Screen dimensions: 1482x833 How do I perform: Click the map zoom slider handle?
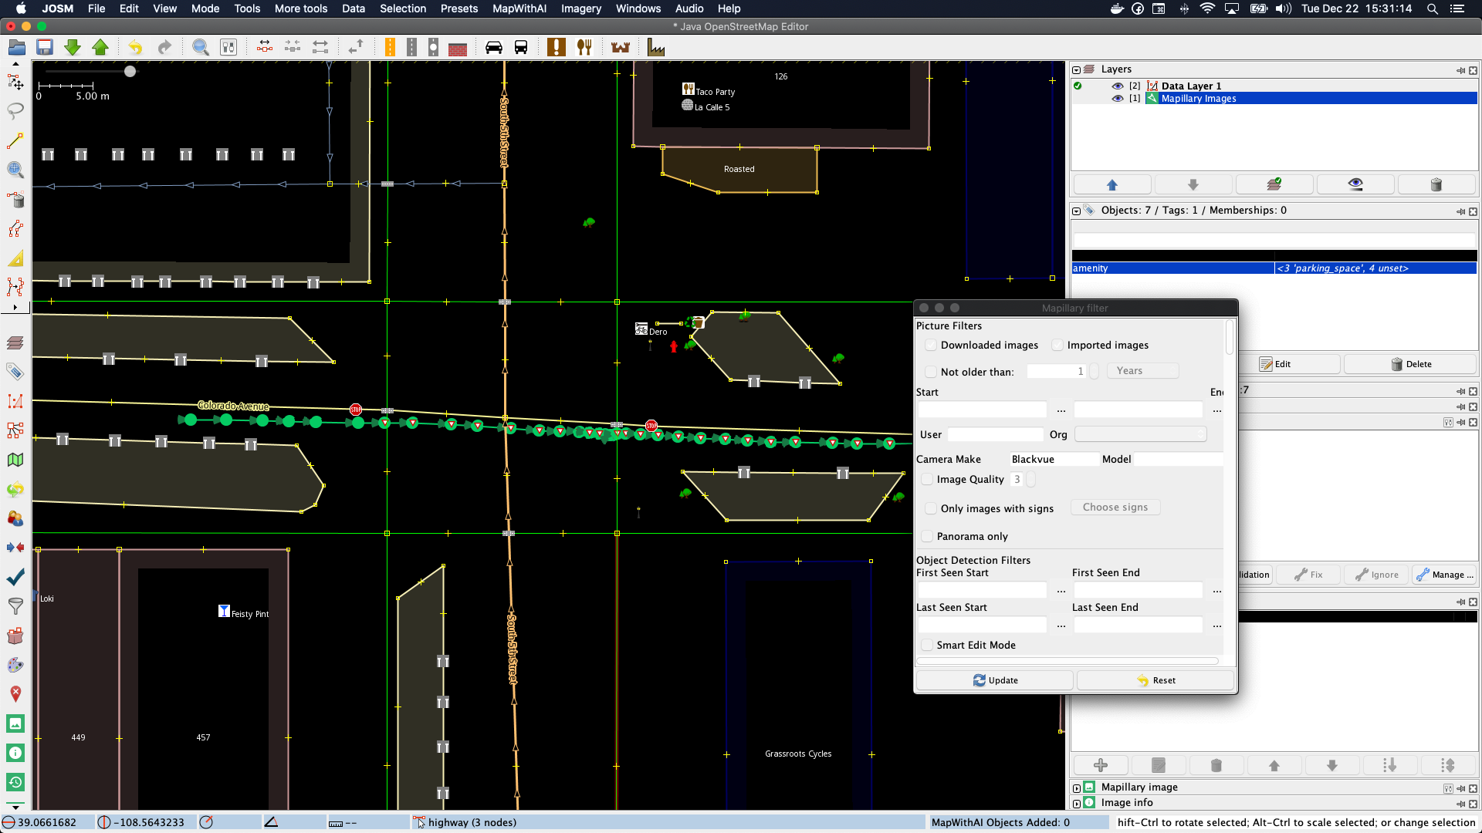click(x=130, y=72)
